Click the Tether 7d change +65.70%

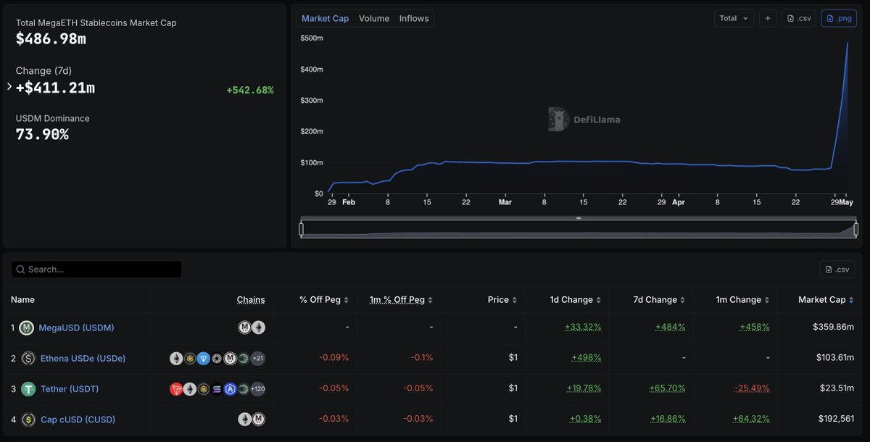[x=667, y=389]
